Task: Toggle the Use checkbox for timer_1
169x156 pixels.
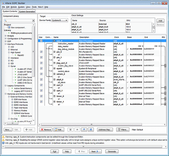Action: tap(41, 101)
